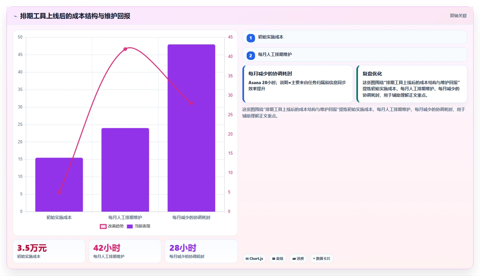Click the 数据卡片 tag
480x276 pixels.
click(322, 259)
